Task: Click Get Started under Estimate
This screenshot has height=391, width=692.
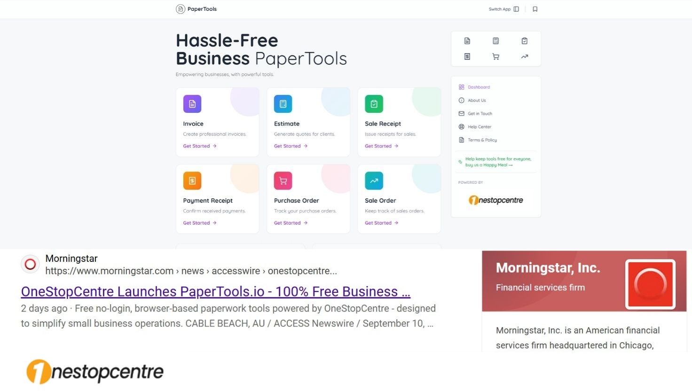Action: pyautogui.click(x=291, y=146)
